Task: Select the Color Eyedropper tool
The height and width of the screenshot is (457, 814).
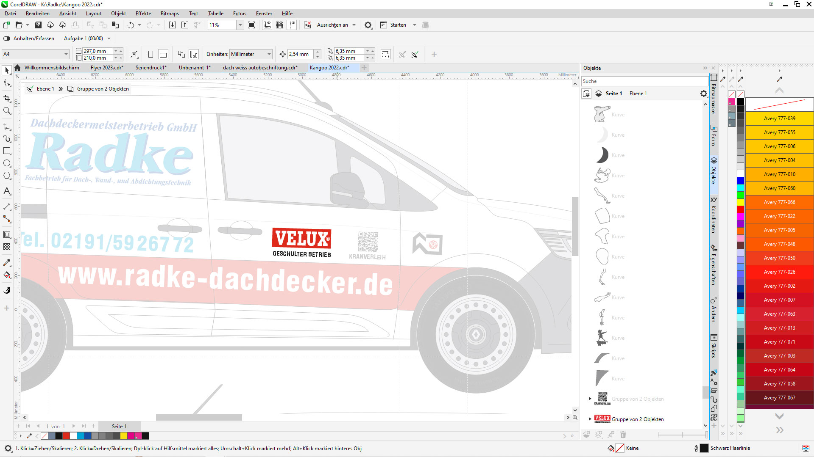Action: coord(7,262)
